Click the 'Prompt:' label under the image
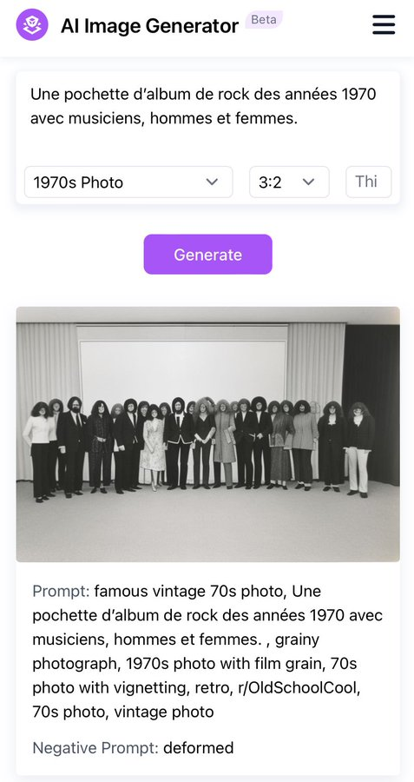 click(x=61, y=592)
